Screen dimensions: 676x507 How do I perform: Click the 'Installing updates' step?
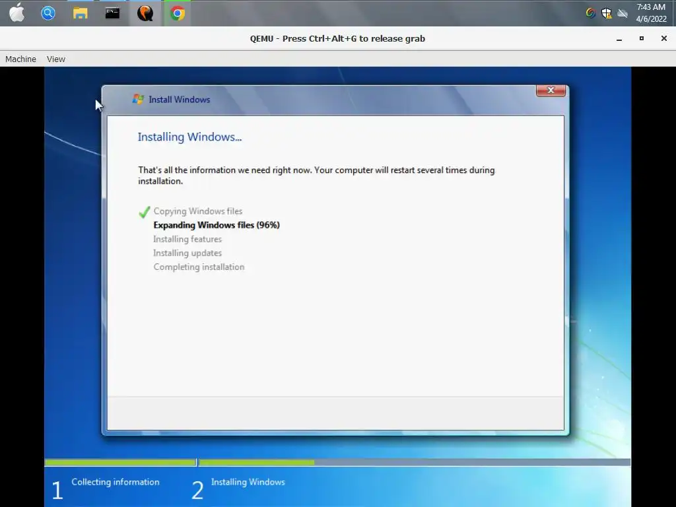click(187, 253)
